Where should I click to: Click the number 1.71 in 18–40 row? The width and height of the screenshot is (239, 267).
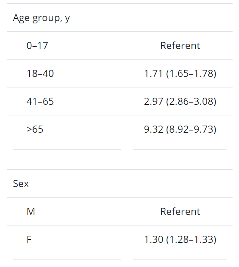click(153, 74)
